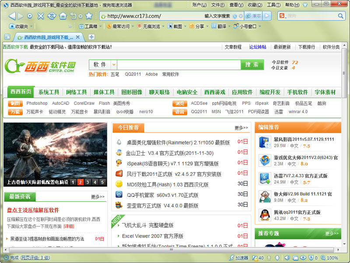Expand the 软件 search category dropdown
Viewport: 350px width, 263px height.
114,65
